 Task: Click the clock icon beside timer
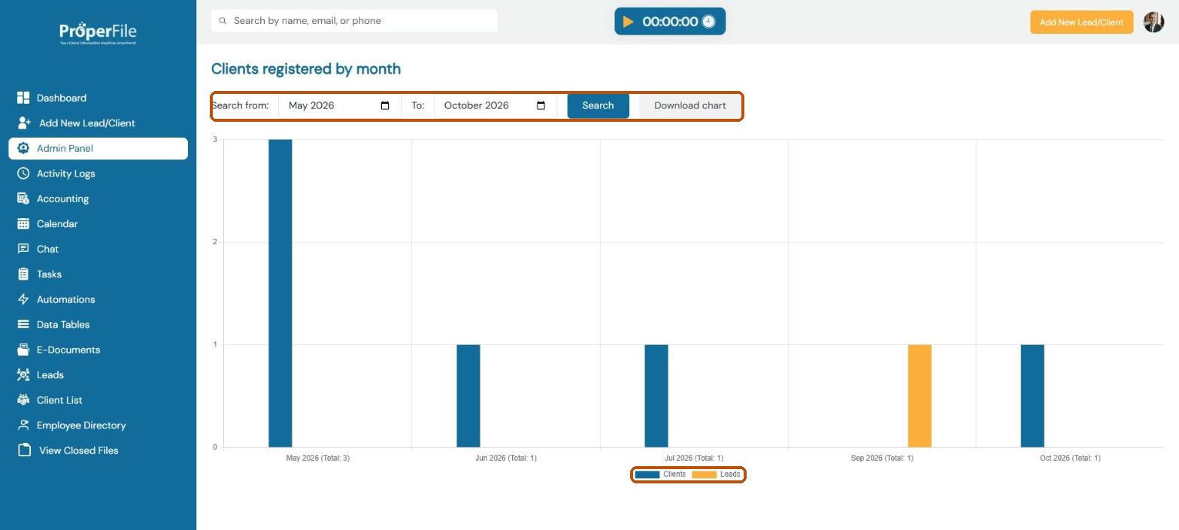click(708, 22)
